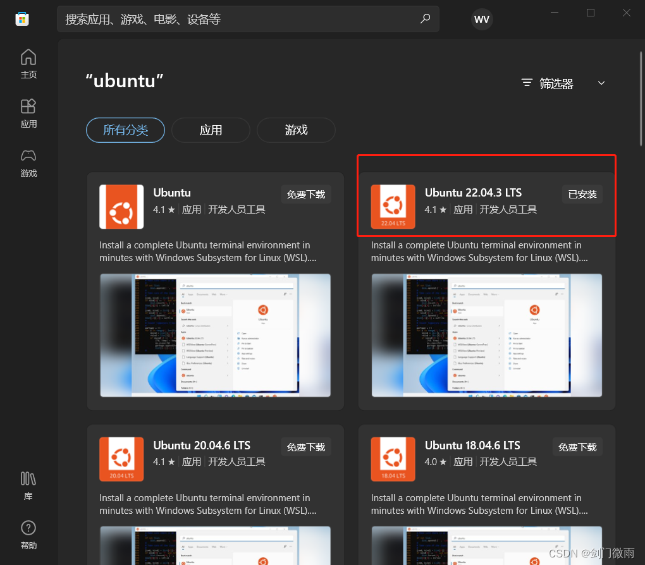The width and height of the screenshot is (645, 565).
Task: Click 免费下载 for the Ubuntu app
Action: click(306, 194)
